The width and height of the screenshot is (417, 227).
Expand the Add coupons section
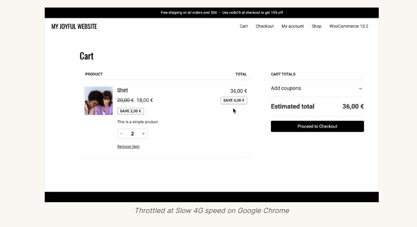[286, 88]
